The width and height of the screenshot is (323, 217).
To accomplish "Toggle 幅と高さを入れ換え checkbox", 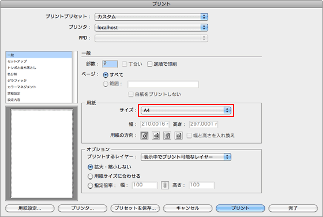I will pos(189,136).
